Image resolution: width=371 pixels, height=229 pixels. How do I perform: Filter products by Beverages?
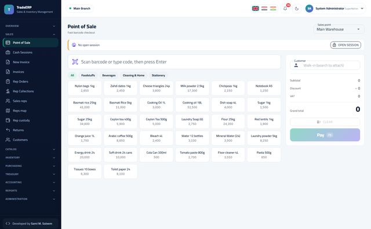coord(109,75)
